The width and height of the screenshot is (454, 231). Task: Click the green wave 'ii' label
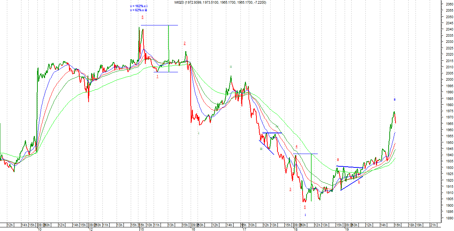pyautogui.click(x=231, y=67)
